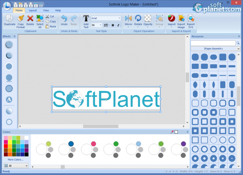Click quick access template icon 3
The image size is (243, 175).
[x=26, y=5]
